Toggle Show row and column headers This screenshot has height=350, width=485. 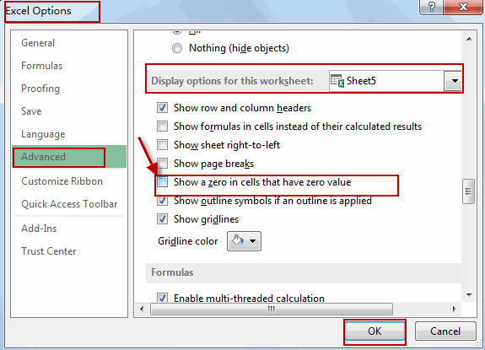(x=163, y=108)
